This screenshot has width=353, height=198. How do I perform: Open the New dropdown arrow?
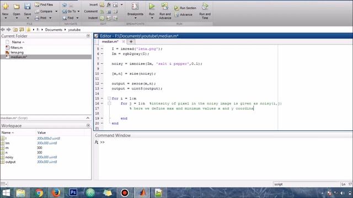tap(6, 18)
